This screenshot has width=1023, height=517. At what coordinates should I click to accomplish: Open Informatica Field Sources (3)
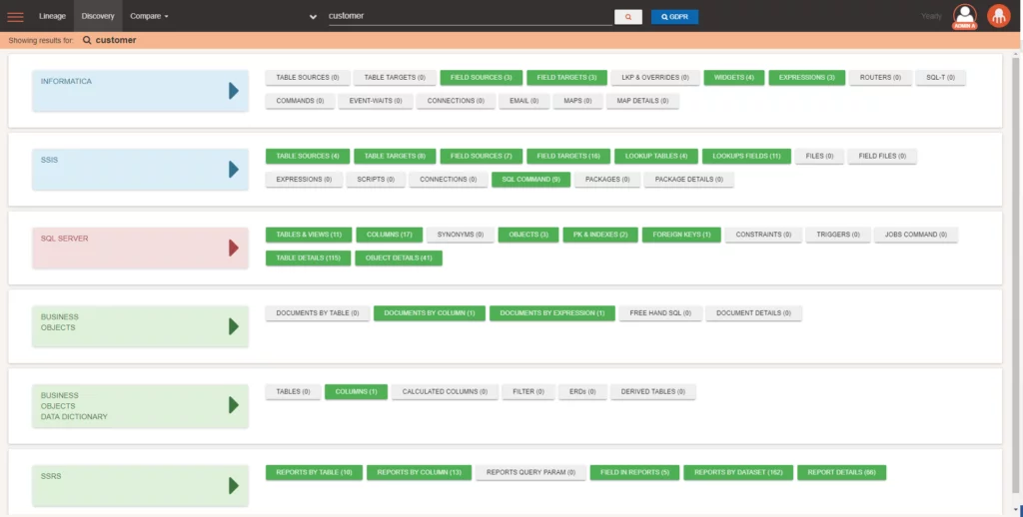coord(481,78)
